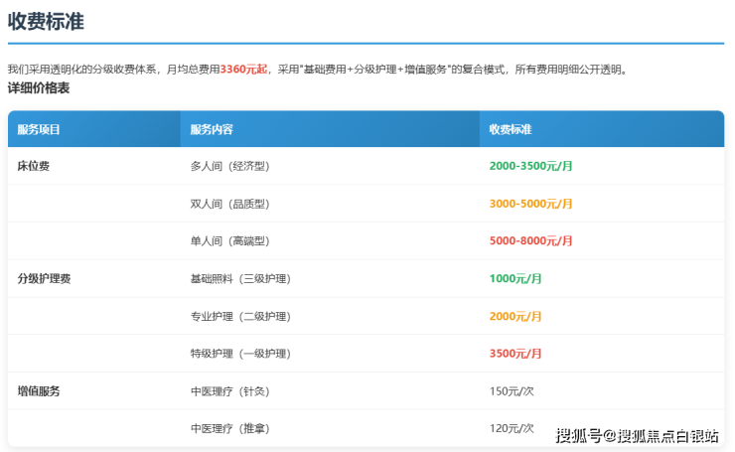The height and width of the screenshot is (452, 735).
Task: Click the 服务内容 column header
Action: pos(212,130)
